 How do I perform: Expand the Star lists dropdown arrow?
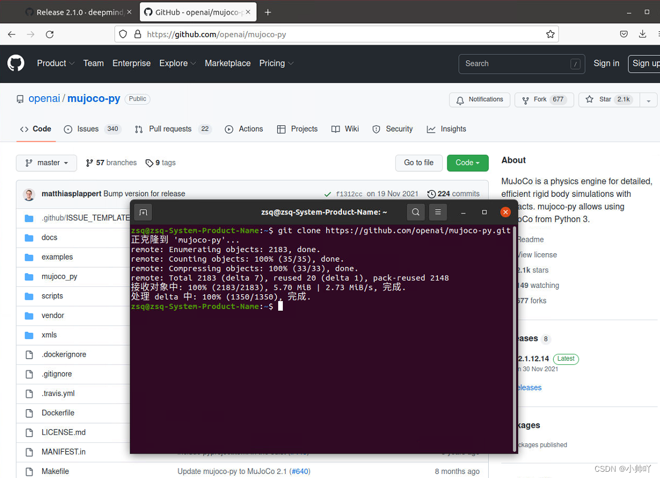[649, 100]
